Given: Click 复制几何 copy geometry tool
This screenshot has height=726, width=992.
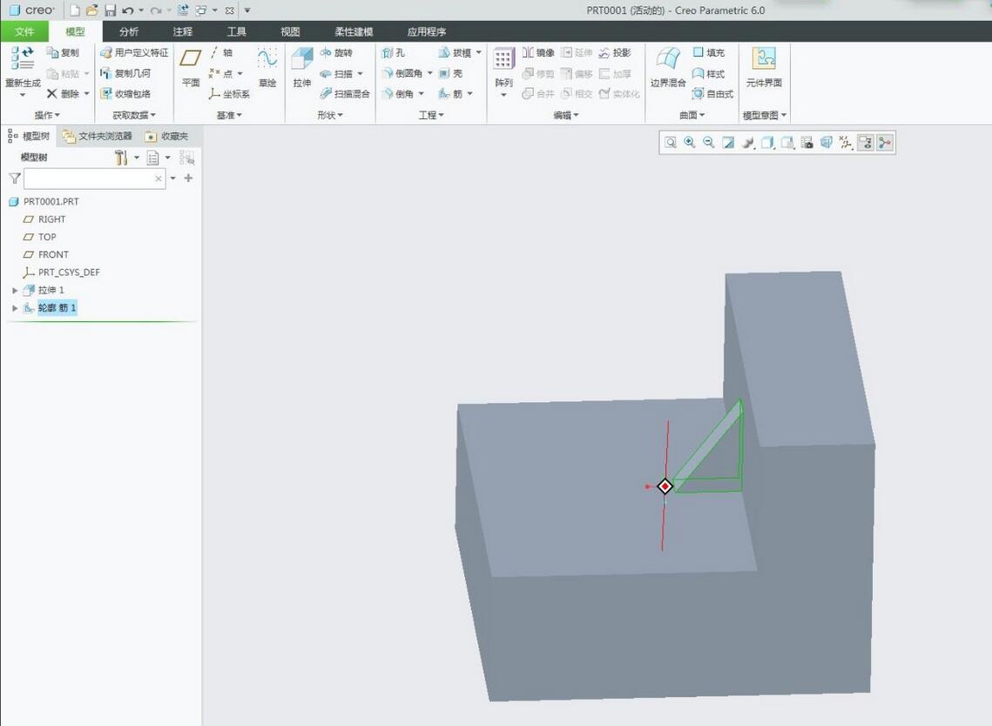Looking at the screenshot, I should pos(125,73).
